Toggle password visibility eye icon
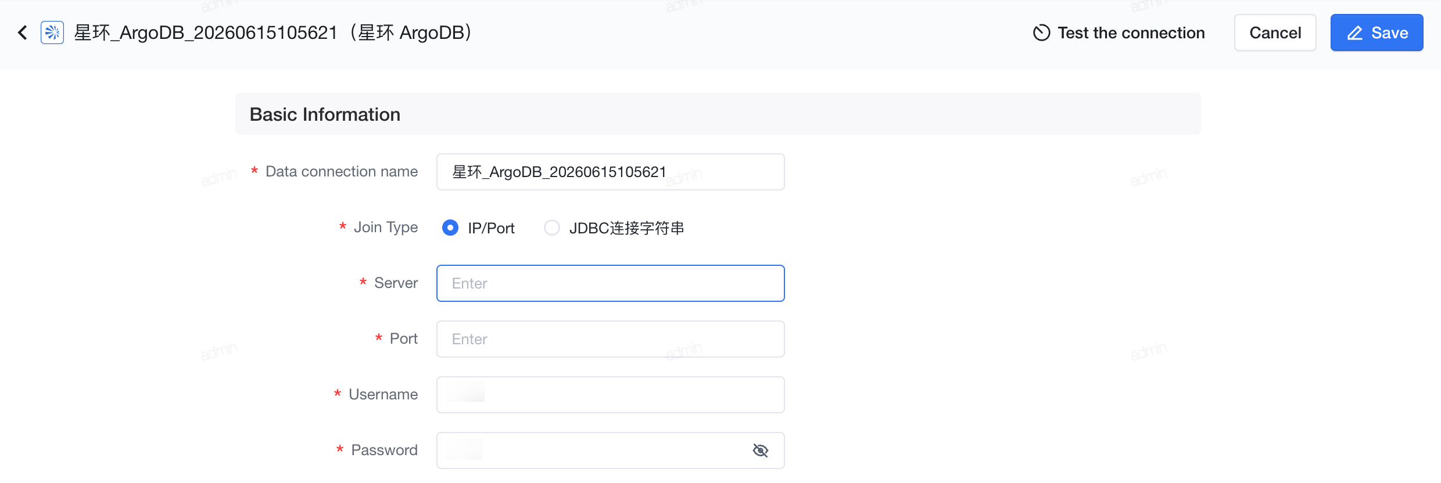 pos(761,450)
